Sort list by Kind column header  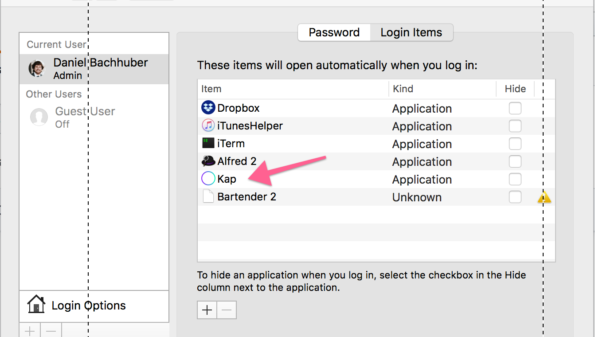(442, 89)
